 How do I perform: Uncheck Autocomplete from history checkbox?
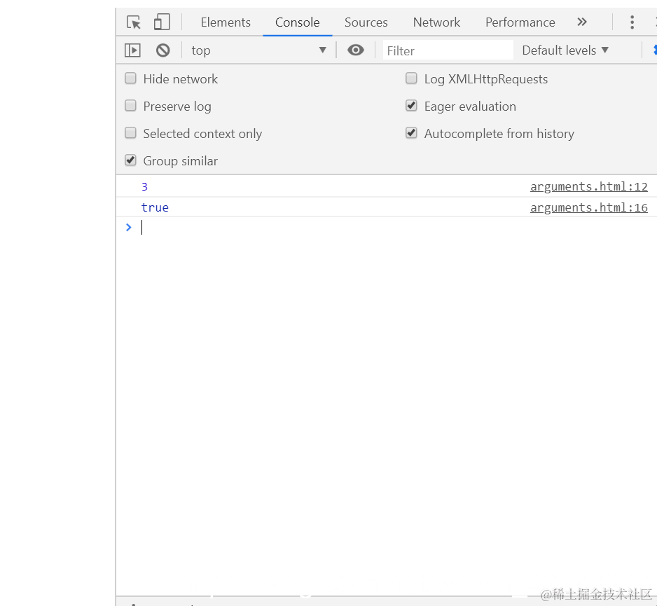[x=411, y=133]
